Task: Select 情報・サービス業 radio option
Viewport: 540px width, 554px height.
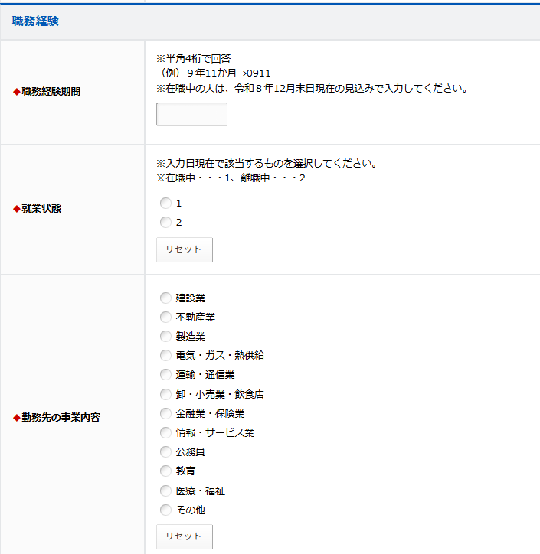Action: (165, 432)
